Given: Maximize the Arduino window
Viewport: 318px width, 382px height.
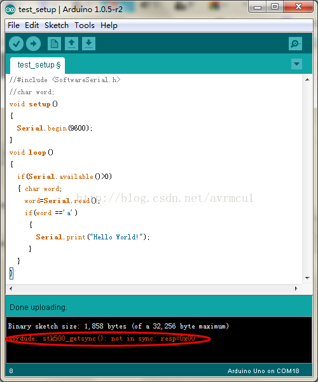Looking at the screenshot, I should click(x=275, y=7).
